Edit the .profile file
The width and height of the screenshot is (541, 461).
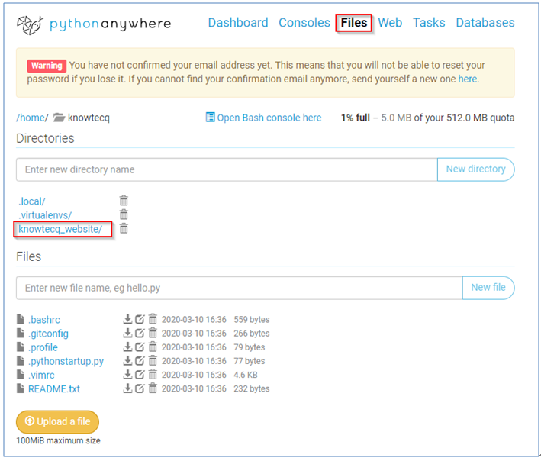coord(140,347)
